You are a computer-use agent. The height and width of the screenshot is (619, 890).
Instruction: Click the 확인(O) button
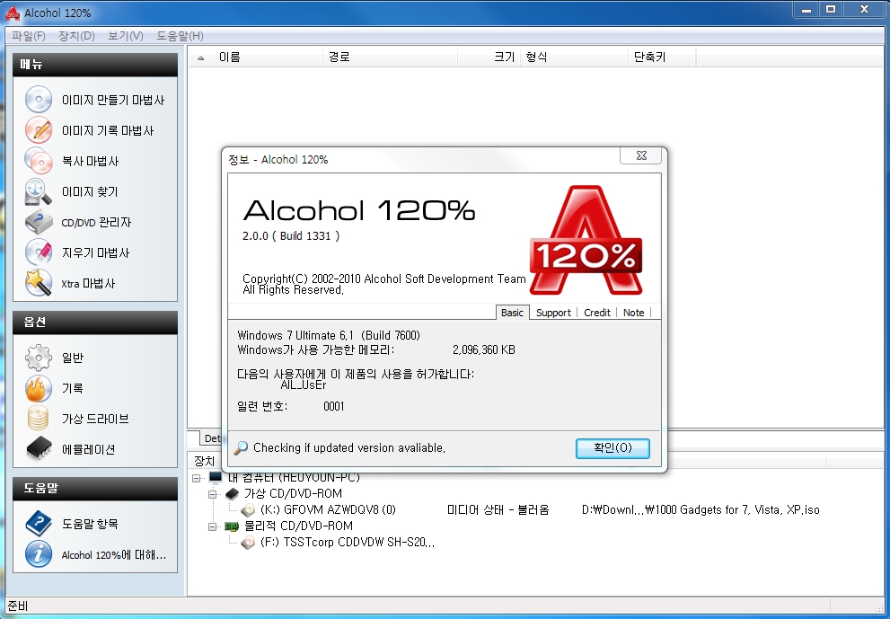612,448
